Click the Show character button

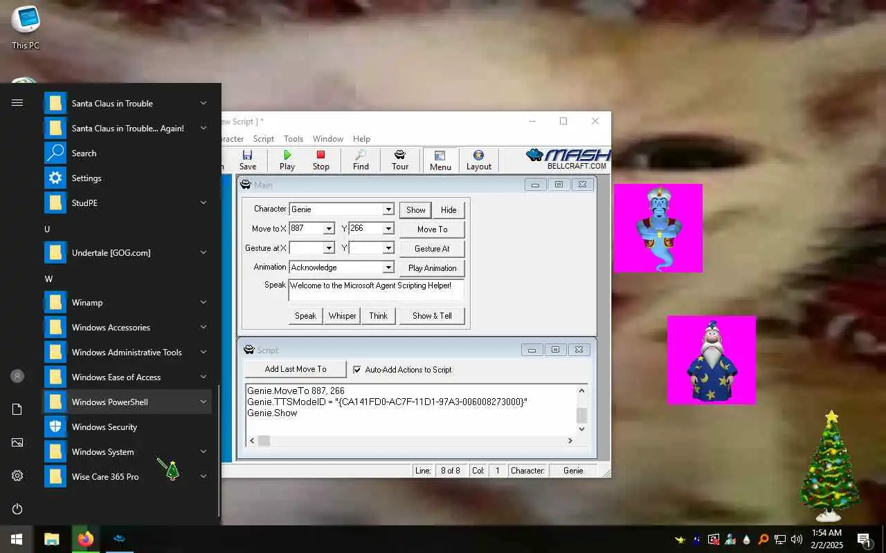[416, 209]
